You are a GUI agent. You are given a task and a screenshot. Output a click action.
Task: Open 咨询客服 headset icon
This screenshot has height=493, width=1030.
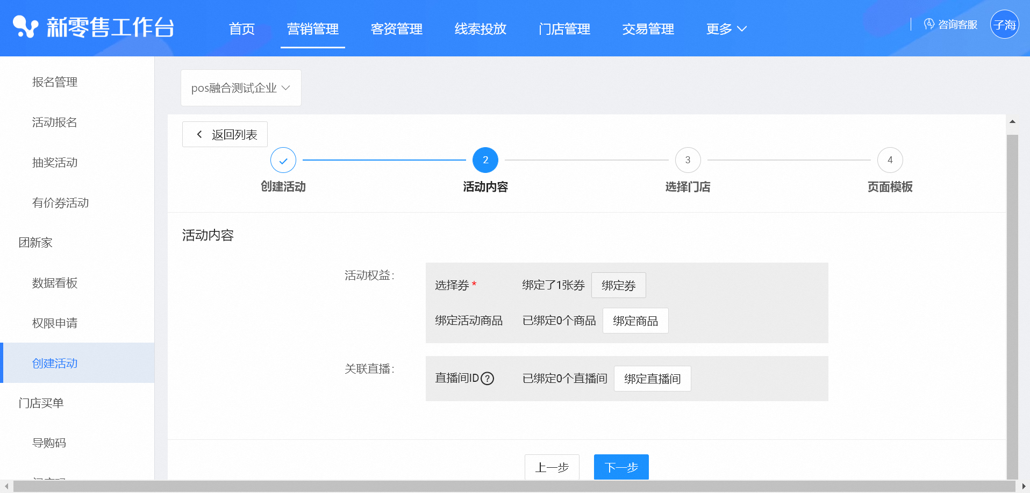click(x=929, y=24)
